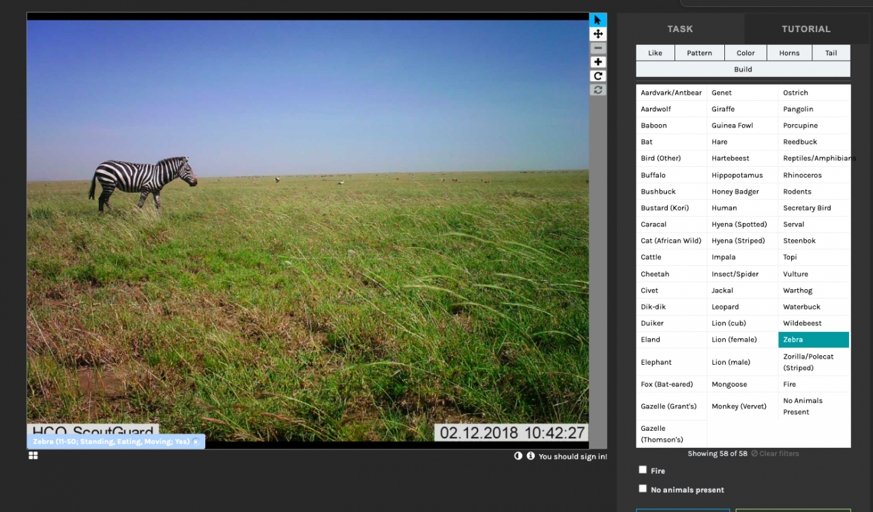Select the Topi option
This screenshot has height=512, width=873.
tap(814, 257)
